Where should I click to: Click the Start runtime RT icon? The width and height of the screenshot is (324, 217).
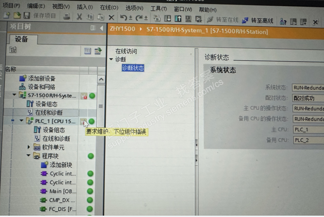pyautogui.click(x=199, y=19)
